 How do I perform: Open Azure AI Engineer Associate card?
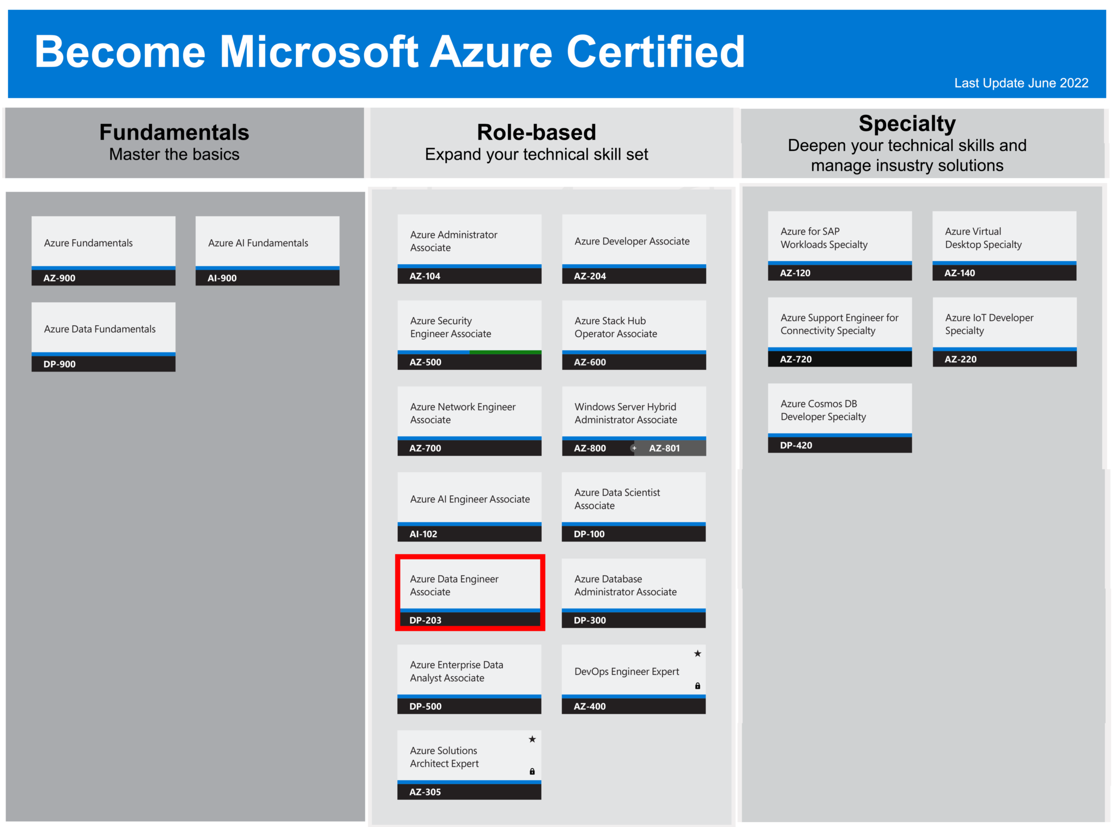tap(469, 507)
